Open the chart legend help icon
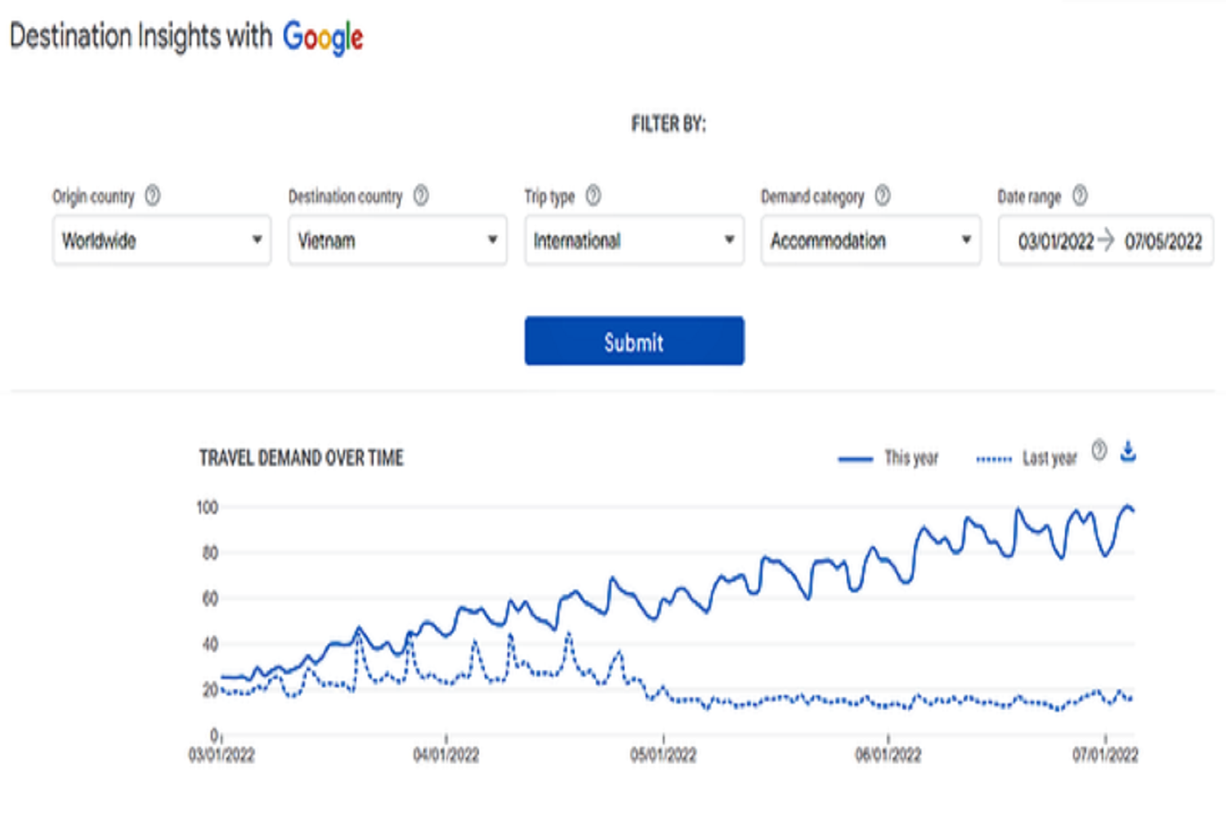Viewport: 1226px width, 817px height. click(1099, 450)
